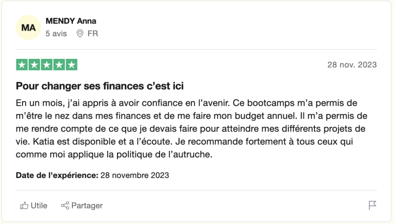Click the third green star

tap(47, 65)
